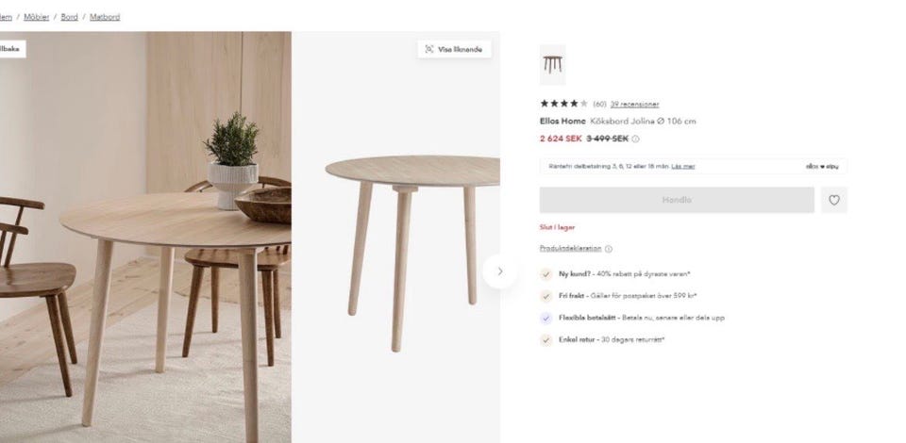Image resolution: width=906 pixels, height=443 pixels.
Task: Click the Visa liknande camera icon
Action: pos(428,49)
